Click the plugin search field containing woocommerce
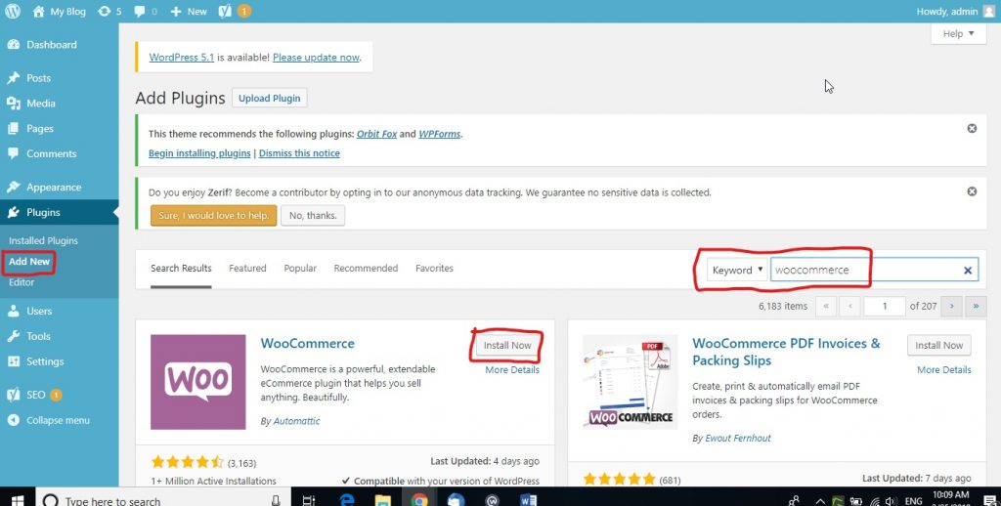 [874, 270]
